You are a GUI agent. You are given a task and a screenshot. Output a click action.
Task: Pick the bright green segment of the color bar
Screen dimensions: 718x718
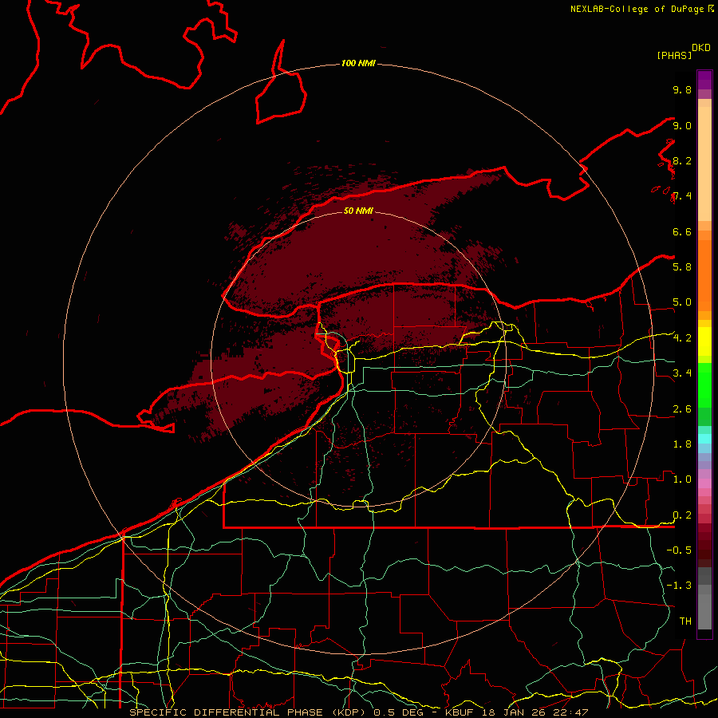click(704, 385)
